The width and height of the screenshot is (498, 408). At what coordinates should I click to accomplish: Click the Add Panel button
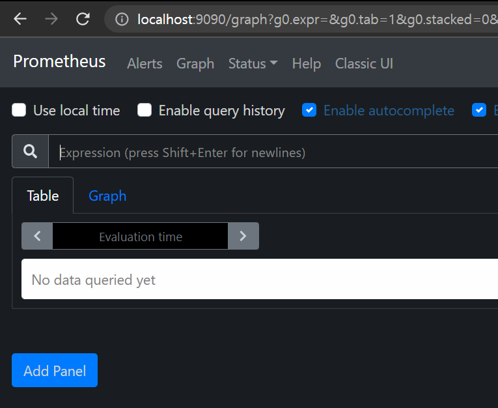coord(55,370)
